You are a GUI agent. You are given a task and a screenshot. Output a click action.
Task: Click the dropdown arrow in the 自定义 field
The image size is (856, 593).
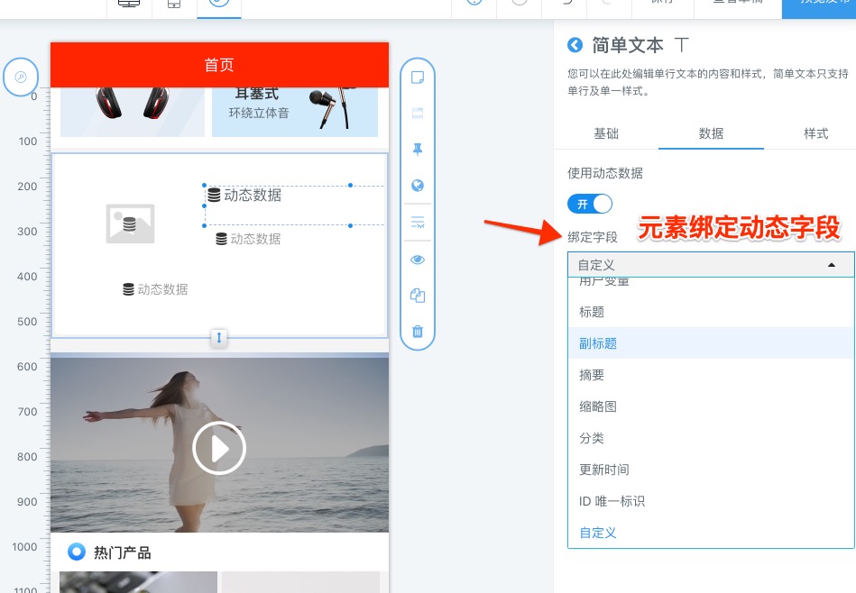(832, 265)
